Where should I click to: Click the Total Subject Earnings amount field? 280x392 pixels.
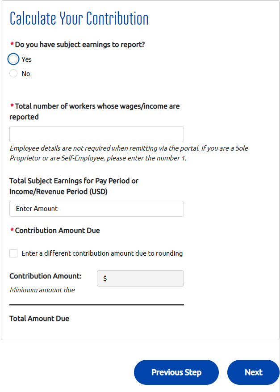pyautogui.click(x=96, y=208)
